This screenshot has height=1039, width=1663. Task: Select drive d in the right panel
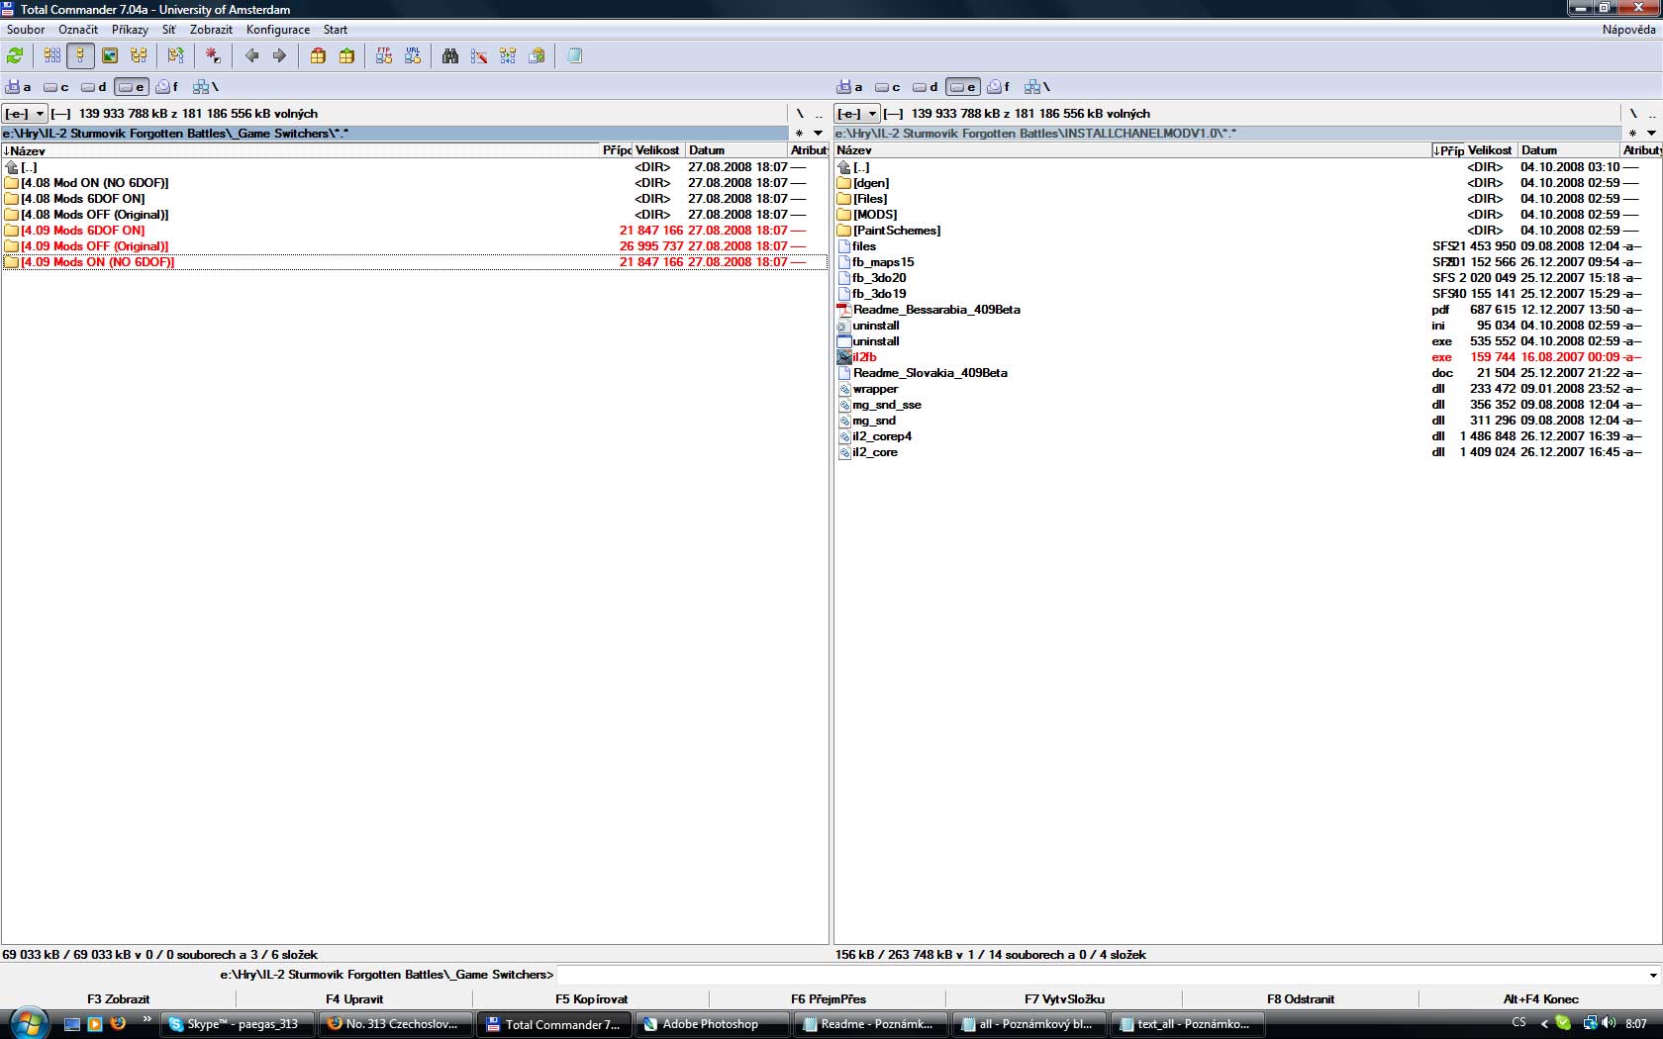click(926, 87)
